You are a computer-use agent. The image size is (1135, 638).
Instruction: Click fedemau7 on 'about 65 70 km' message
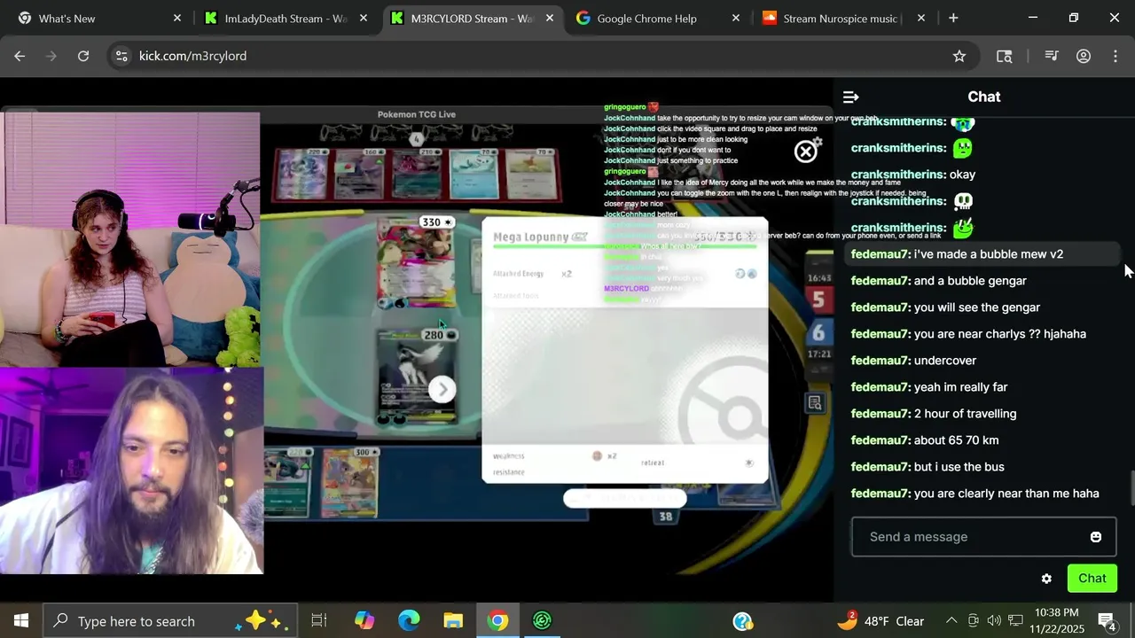(x=881, y=440)
